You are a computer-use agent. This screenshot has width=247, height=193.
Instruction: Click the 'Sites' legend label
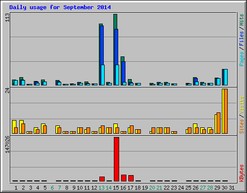tap(241, 126)
